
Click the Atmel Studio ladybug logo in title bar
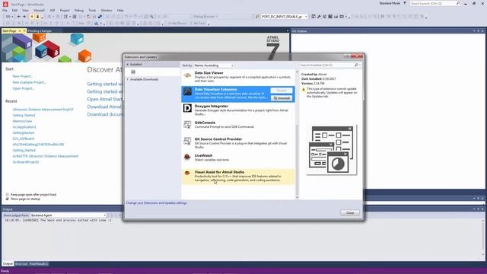tap(5, 4)
